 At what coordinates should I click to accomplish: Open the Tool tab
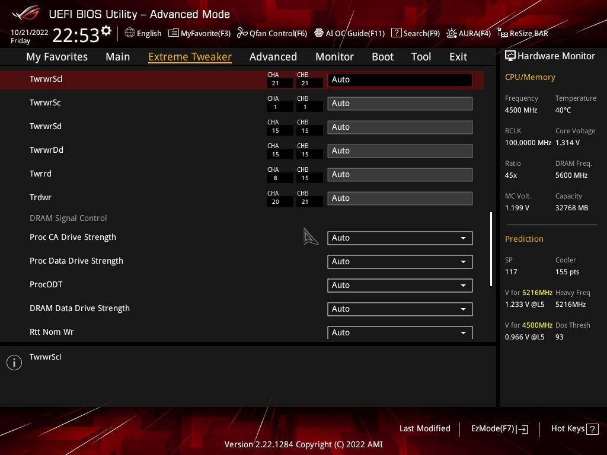421,57
